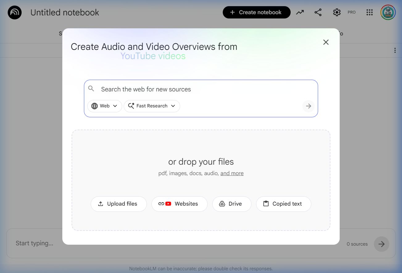This screenshot has height=273, width=402.
Task: Click the NotebookLM logo icon
Action: coord(15,13)
